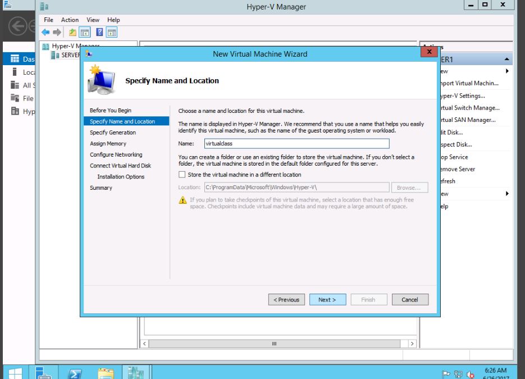Open the Action menu
The width and height of the screenshot is (525, 379).
point(70,20)
